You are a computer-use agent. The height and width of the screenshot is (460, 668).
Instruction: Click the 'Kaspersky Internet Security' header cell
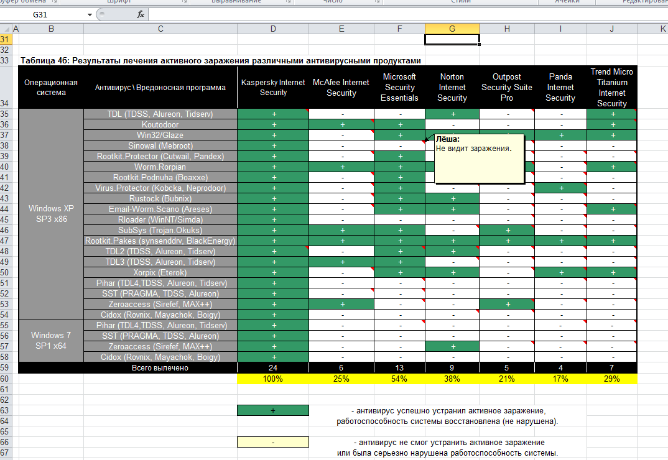273,87
